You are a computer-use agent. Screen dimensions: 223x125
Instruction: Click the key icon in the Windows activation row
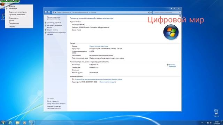[73, 80]
